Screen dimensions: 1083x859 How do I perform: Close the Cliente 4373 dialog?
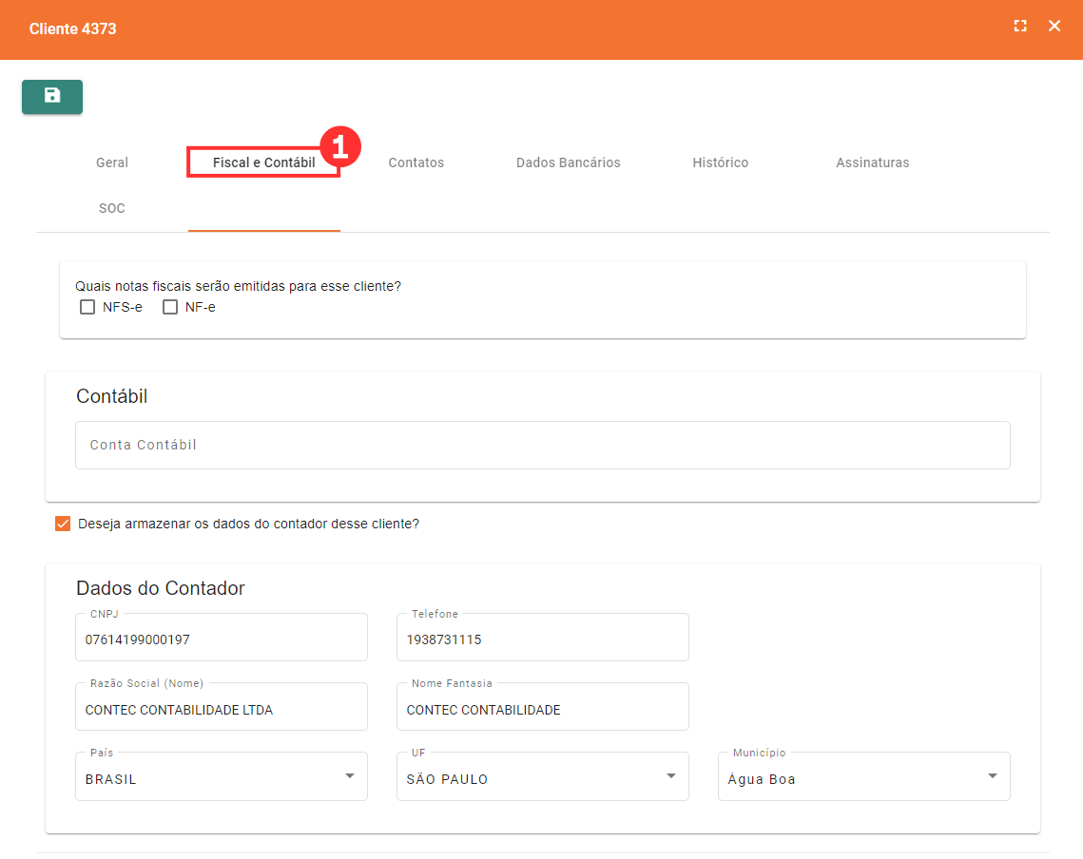(x=1054, y=27)
